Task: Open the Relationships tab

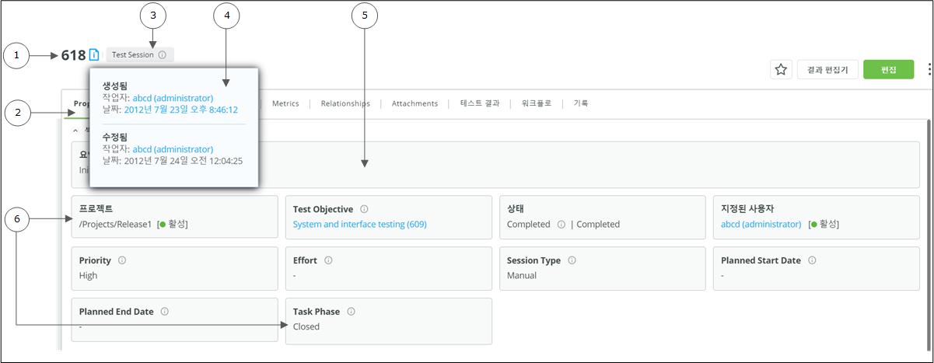Action: tap(345, 103)
